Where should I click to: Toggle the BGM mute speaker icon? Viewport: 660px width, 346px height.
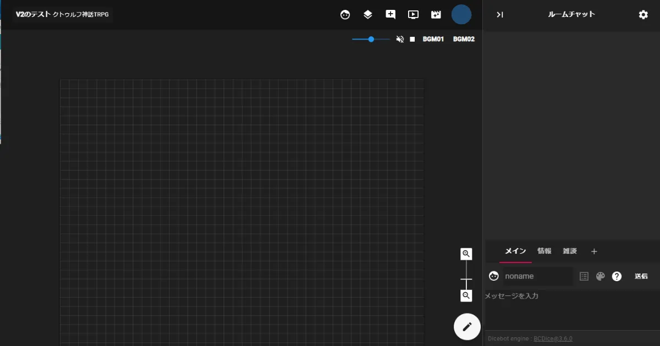[400, 40]
